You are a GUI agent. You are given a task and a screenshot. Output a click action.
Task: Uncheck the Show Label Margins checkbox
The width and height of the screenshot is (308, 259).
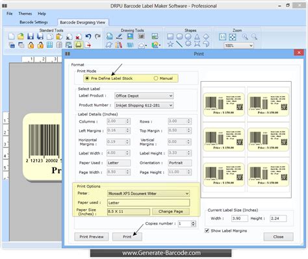click(207, 230)
